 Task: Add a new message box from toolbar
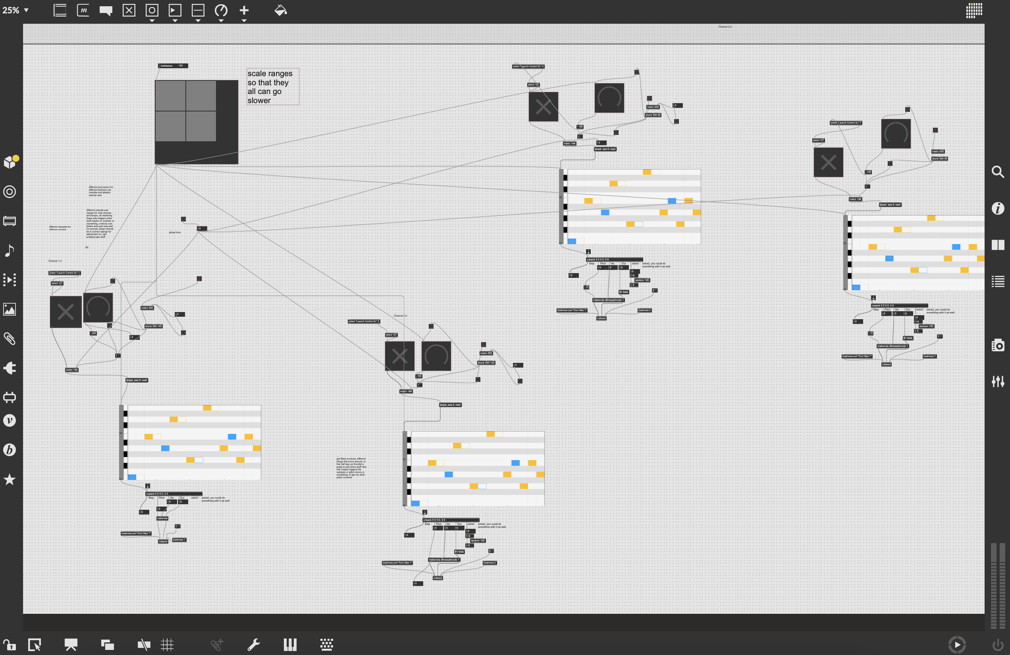pos(83,10)
